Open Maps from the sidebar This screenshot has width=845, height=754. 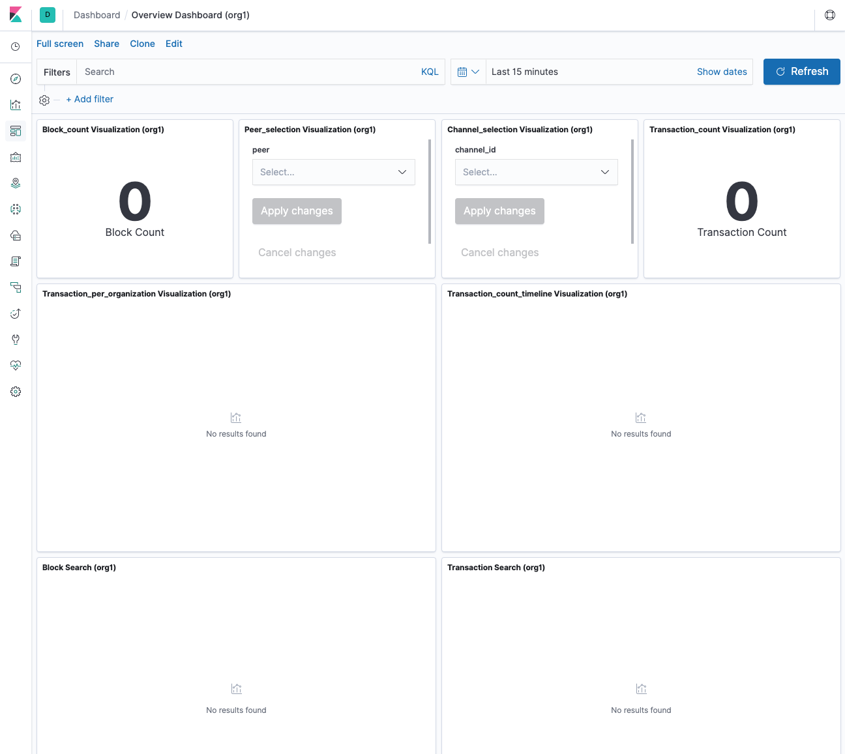coord(16,183)
